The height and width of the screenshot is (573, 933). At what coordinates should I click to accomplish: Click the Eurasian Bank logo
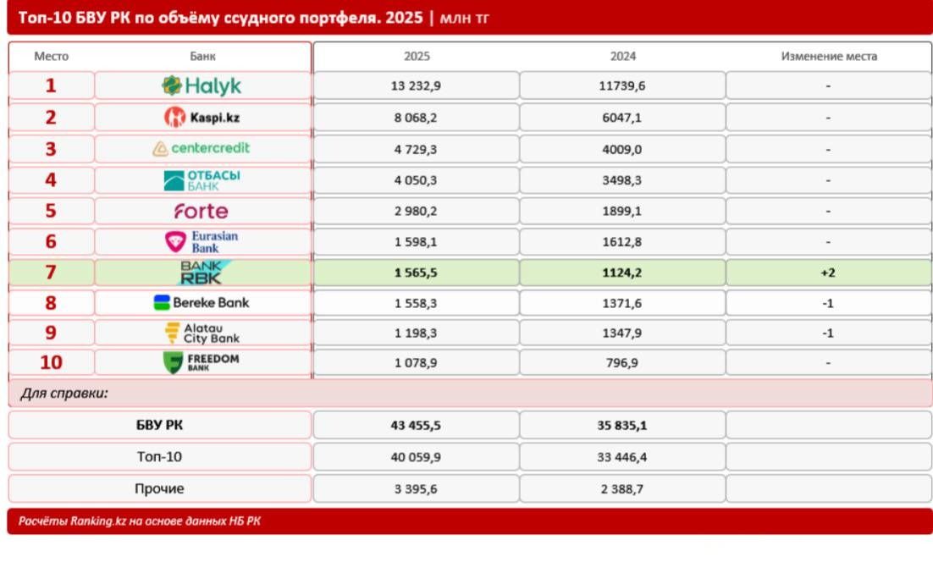click(x=202, y=241)
